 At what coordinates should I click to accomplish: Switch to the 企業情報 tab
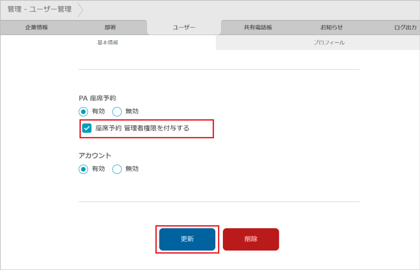coord(36,27)
